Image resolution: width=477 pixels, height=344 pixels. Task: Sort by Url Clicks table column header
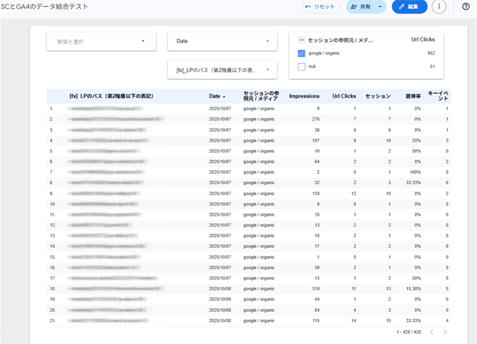pos(344,96)
